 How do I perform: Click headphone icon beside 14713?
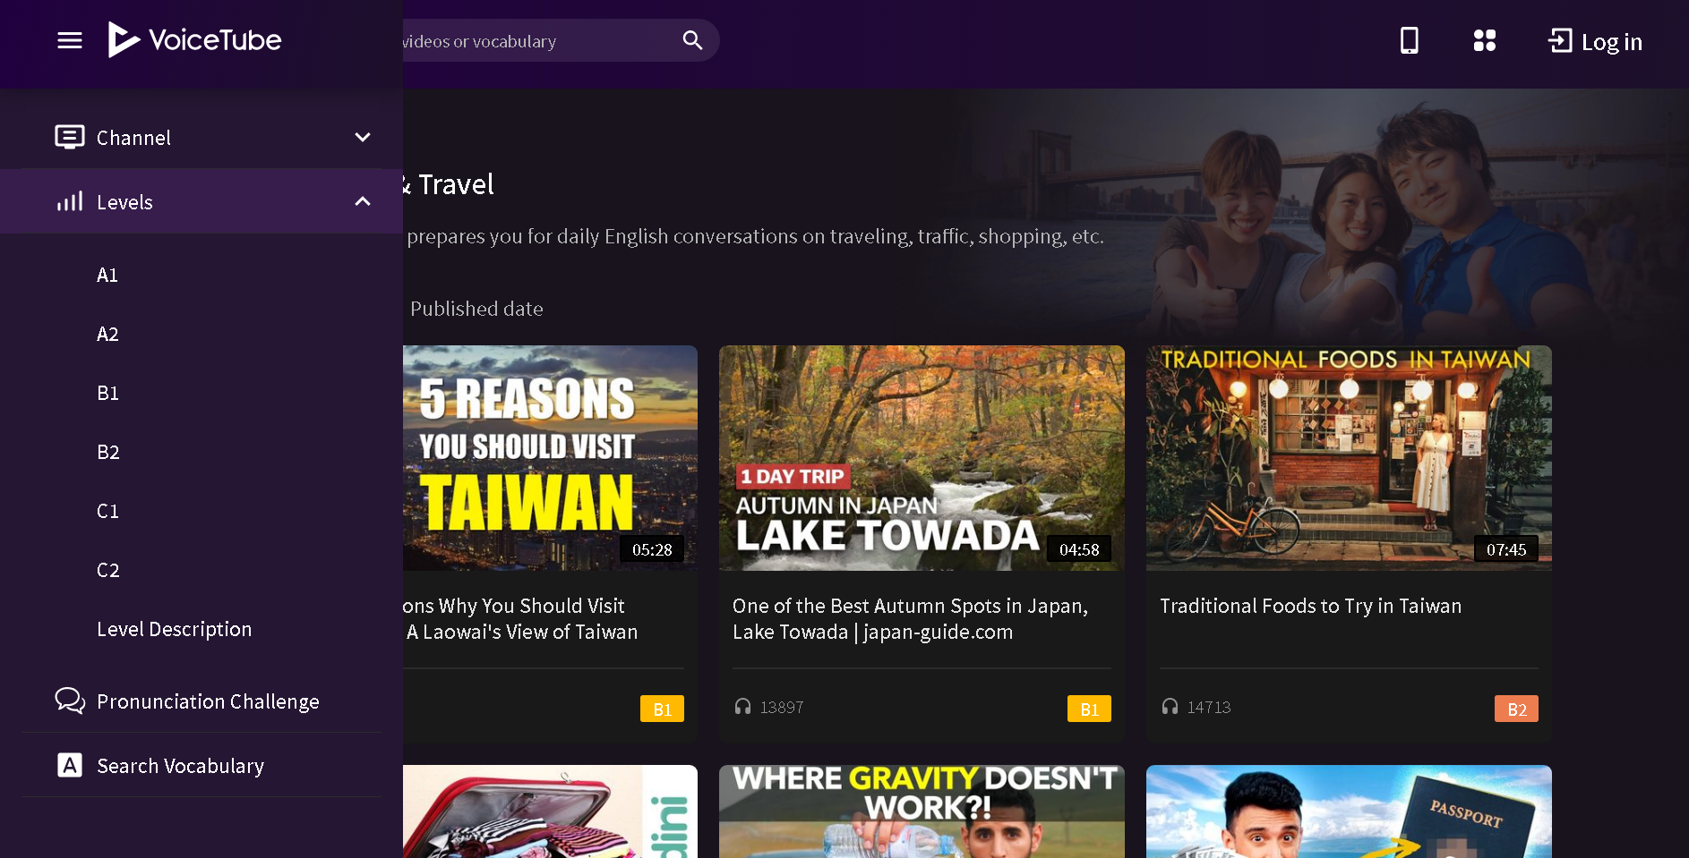[1170, 707]
